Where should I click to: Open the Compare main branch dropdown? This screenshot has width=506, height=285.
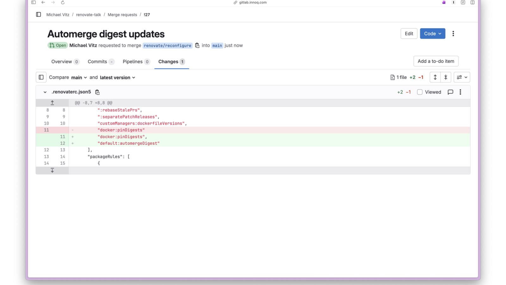point(79,78)
